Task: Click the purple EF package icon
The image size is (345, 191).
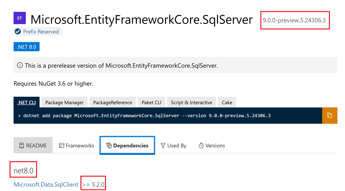Action: click(20, 18)
